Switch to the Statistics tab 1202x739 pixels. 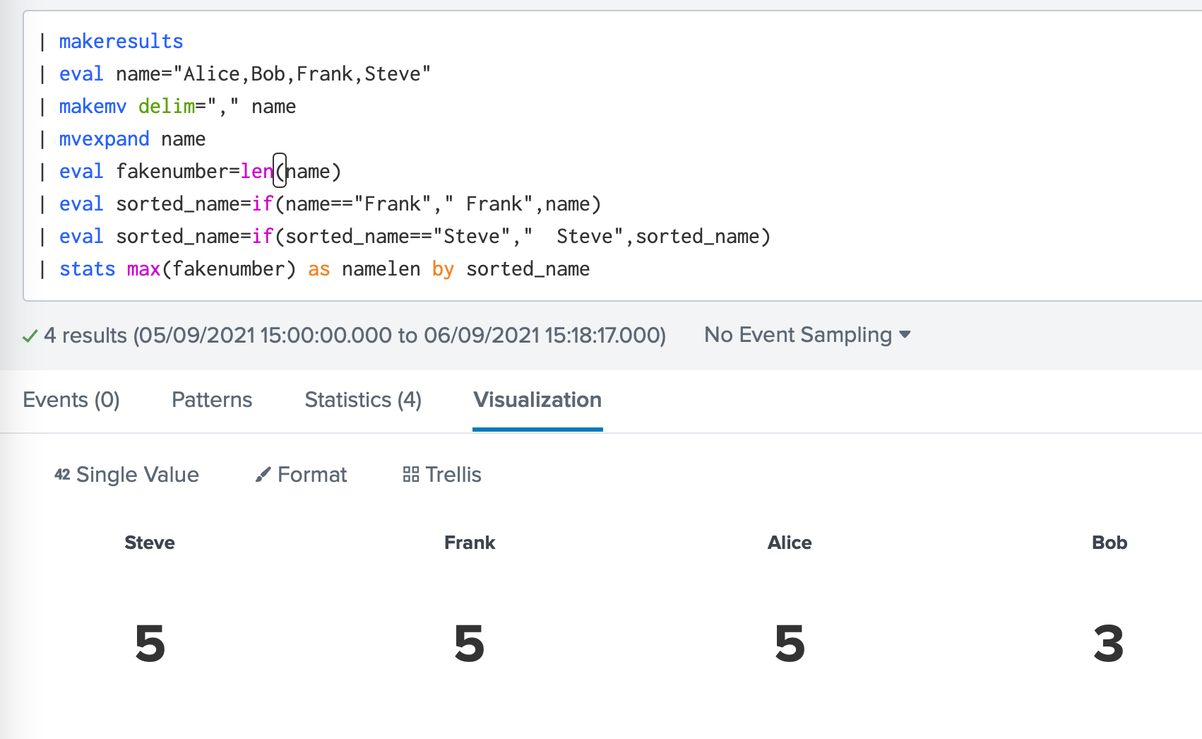point(362,400)
